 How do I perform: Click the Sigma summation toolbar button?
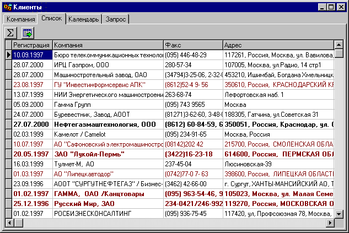pos(10,33)
